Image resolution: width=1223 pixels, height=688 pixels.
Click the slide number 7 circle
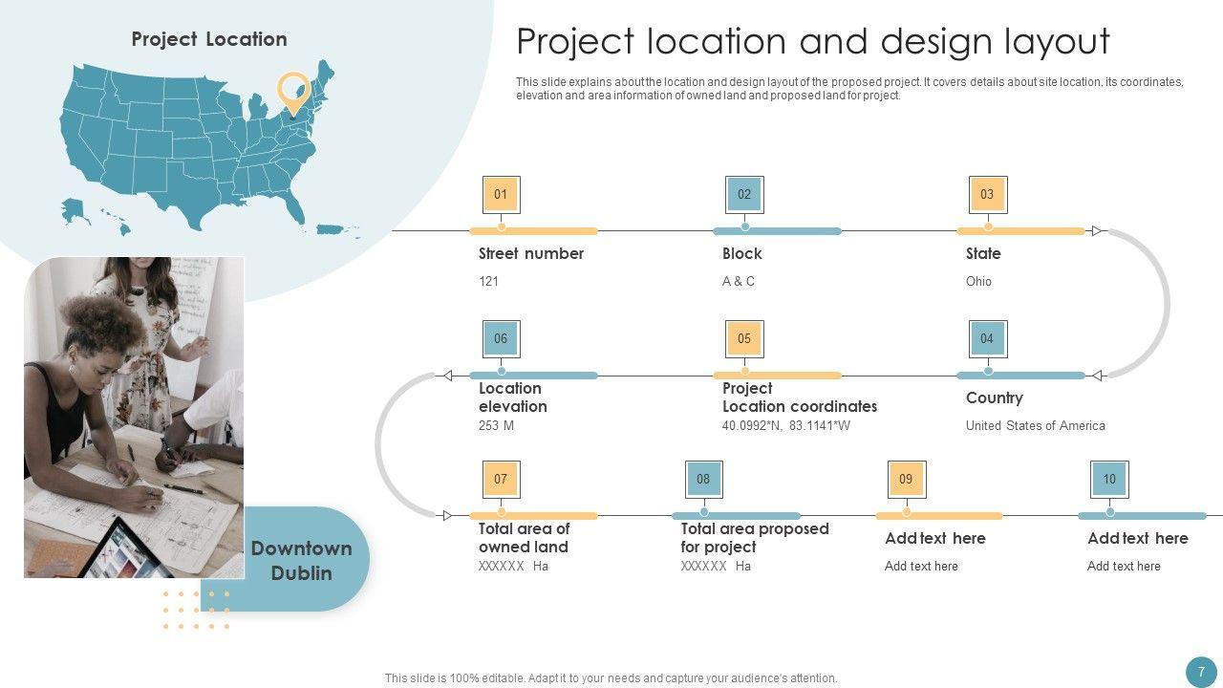pos(1201,672)
